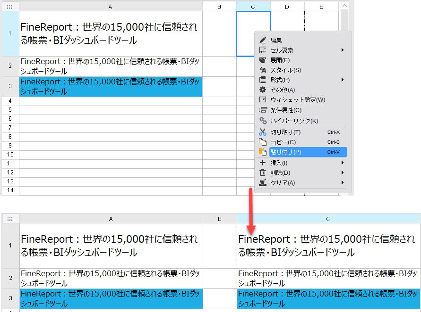Screen dimensions: 421x312
Task: Click the gear icon next to その他
Action: 263,90
